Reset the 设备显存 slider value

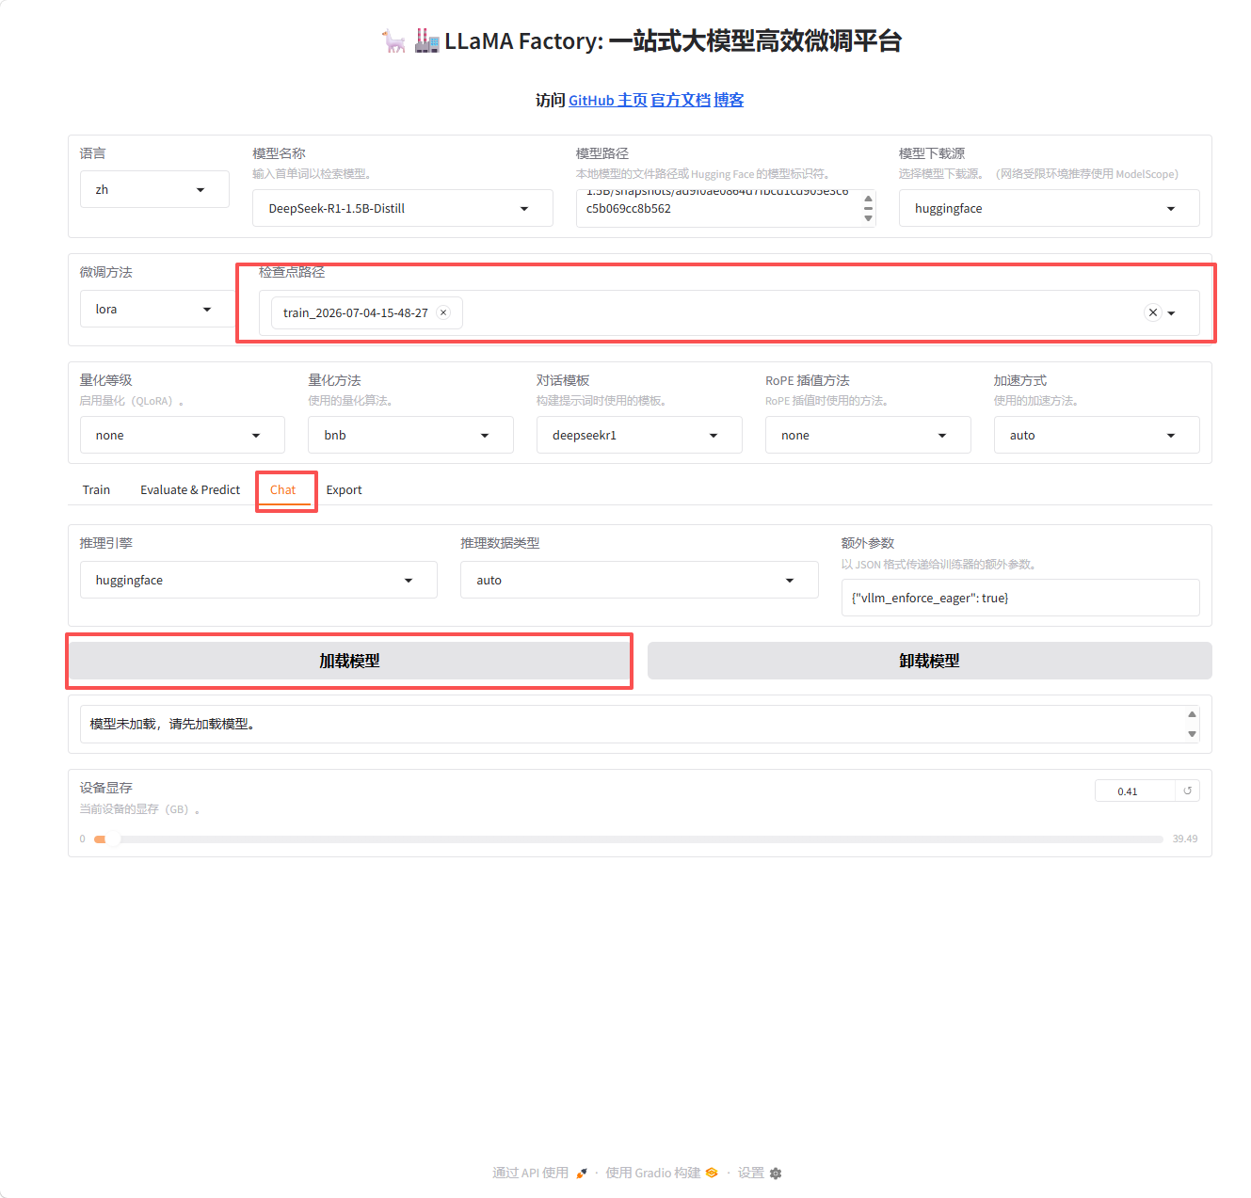pos(1188,791)
